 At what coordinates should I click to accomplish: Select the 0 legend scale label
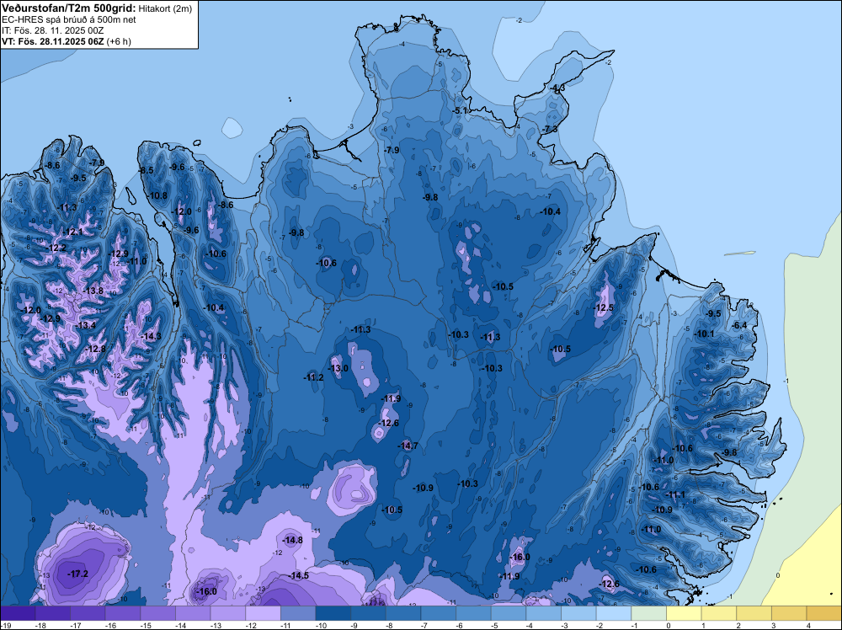pos(669,625)
